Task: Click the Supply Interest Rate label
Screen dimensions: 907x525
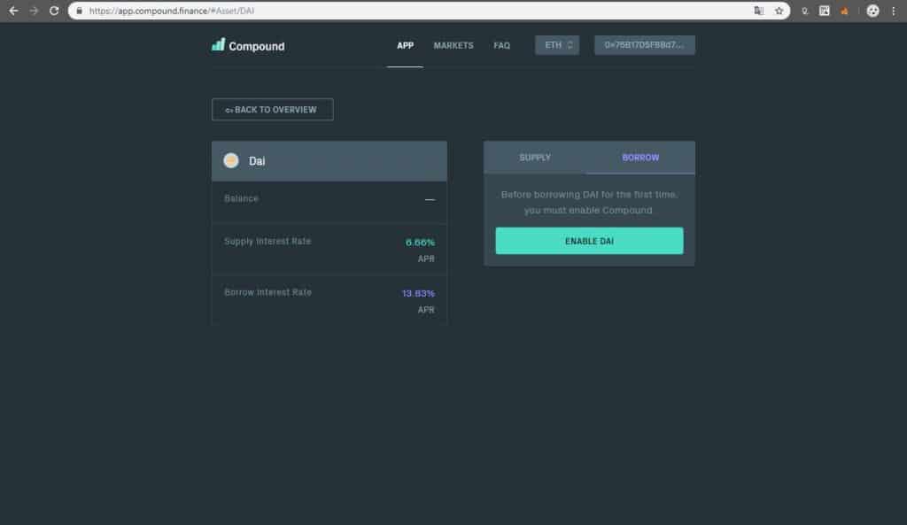Action: click(x=267, y=241)
